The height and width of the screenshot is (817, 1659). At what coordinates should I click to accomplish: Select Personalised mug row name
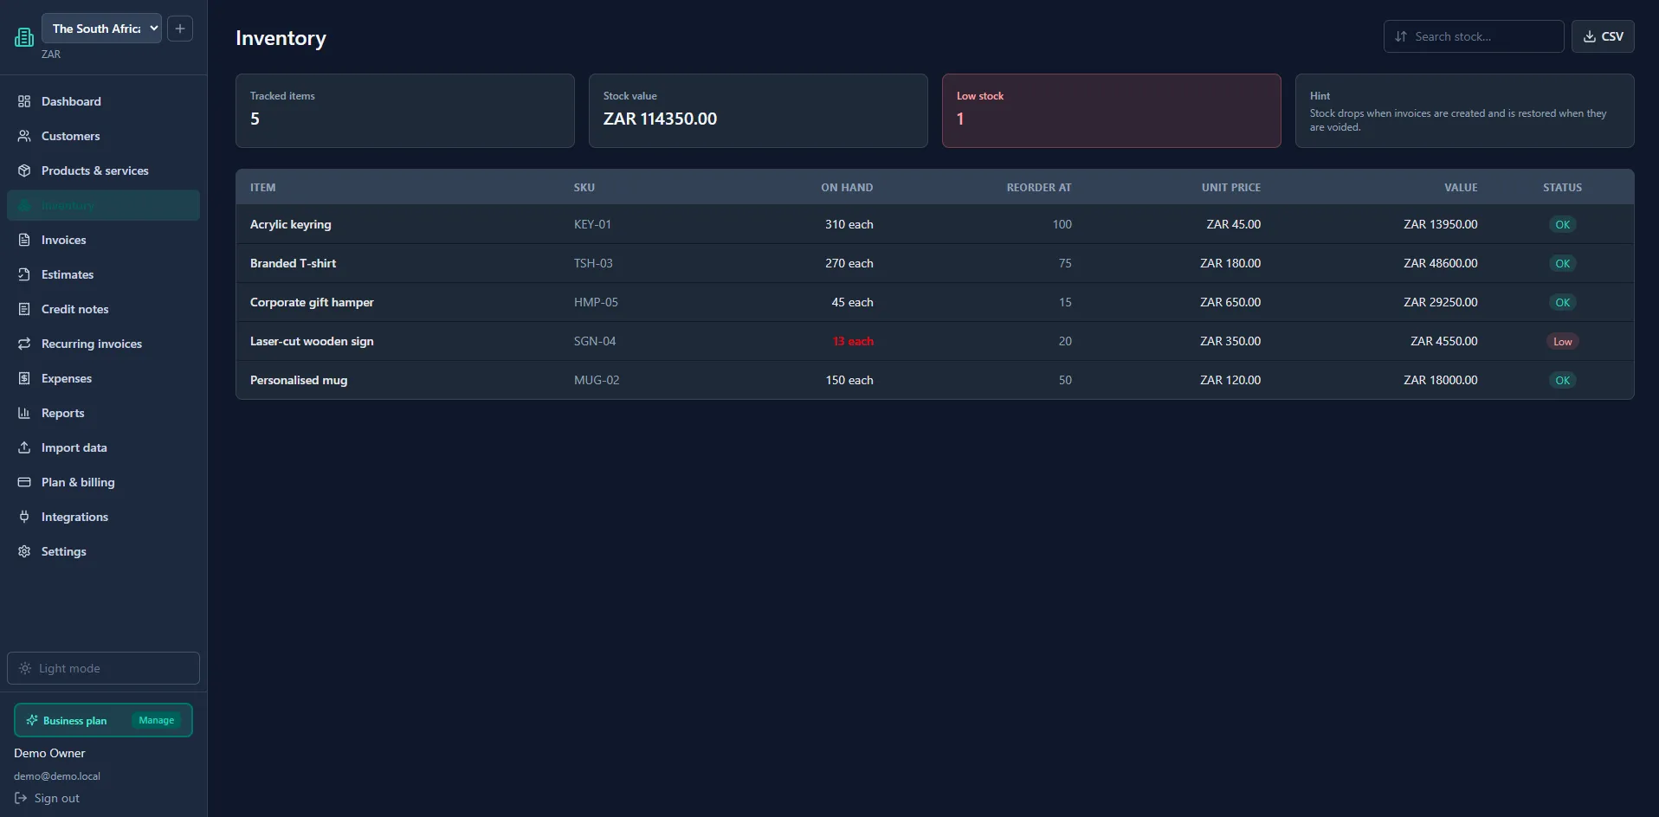(x=299, y=380)
